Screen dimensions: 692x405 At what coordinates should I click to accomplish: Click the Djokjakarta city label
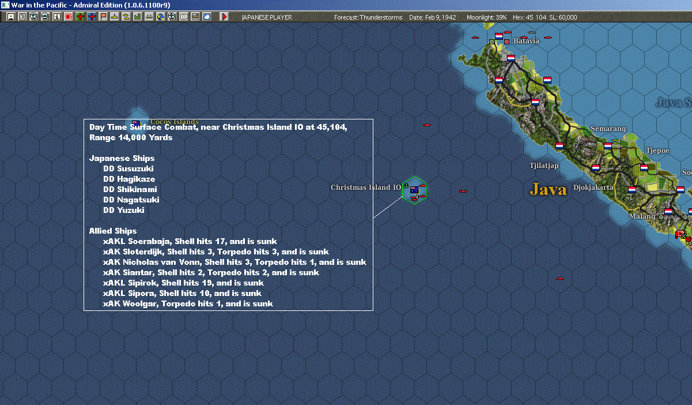coord(593,187)
